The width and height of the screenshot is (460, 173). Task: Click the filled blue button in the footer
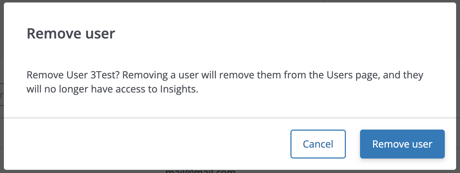(x=402, y=144)
